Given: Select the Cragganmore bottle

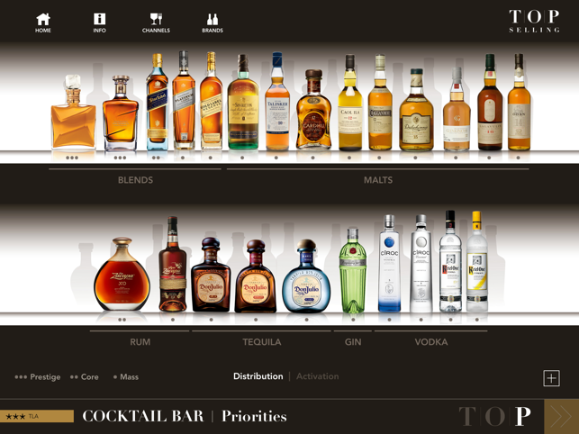Looking at the screenshot, I should click(380, 103).
